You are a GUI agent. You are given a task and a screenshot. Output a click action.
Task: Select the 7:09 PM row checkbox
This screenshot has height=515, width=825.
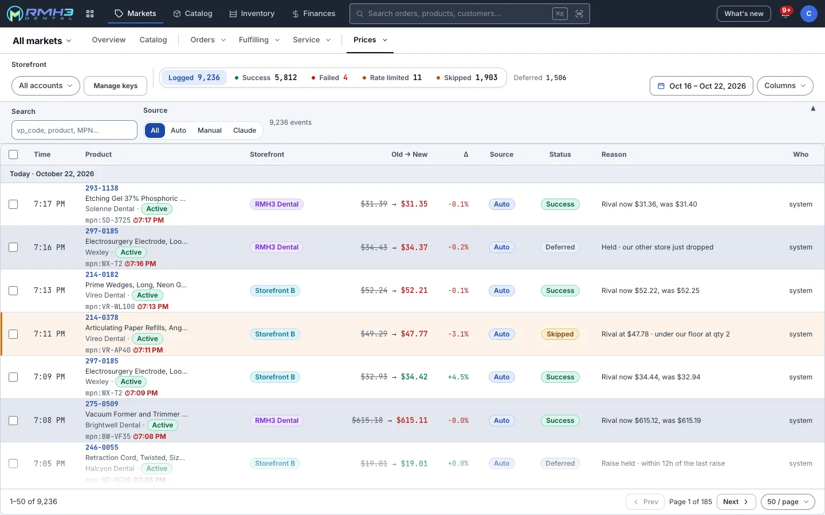pyautogui.click(x=13, y=377)
